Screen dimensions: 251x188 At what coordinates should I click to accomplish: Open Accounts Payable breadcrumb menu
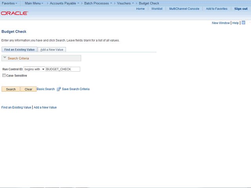point(64,3)
